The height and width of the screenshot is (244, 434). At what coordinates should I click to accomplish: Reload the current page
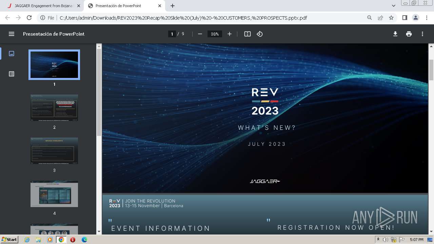(29, 18)
